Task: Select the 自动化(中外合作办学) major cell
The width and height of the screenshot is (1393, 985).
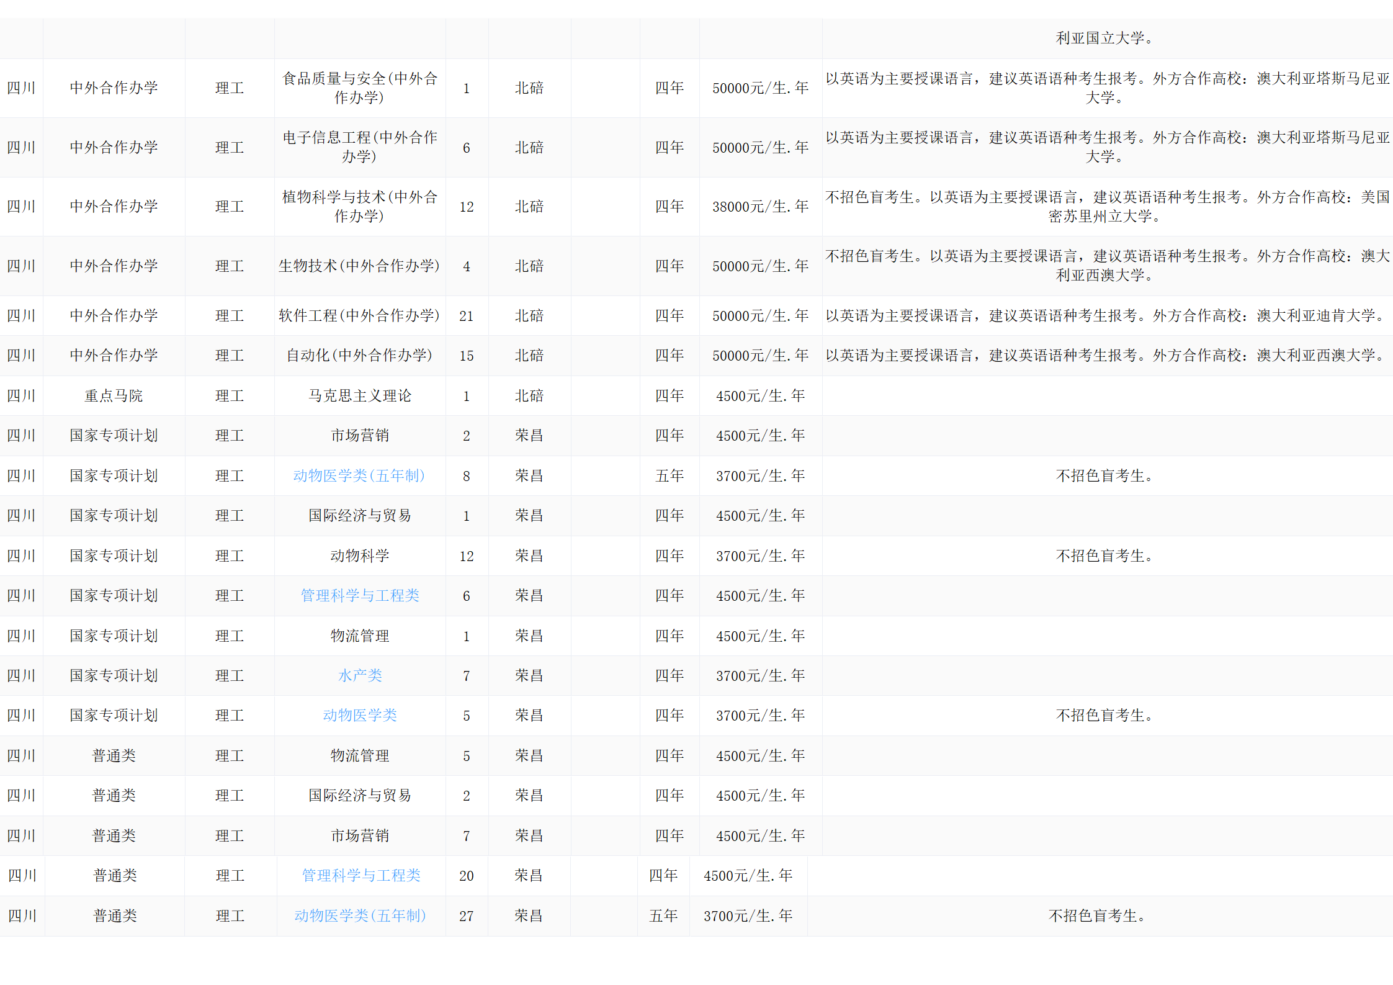Action: 359,355
